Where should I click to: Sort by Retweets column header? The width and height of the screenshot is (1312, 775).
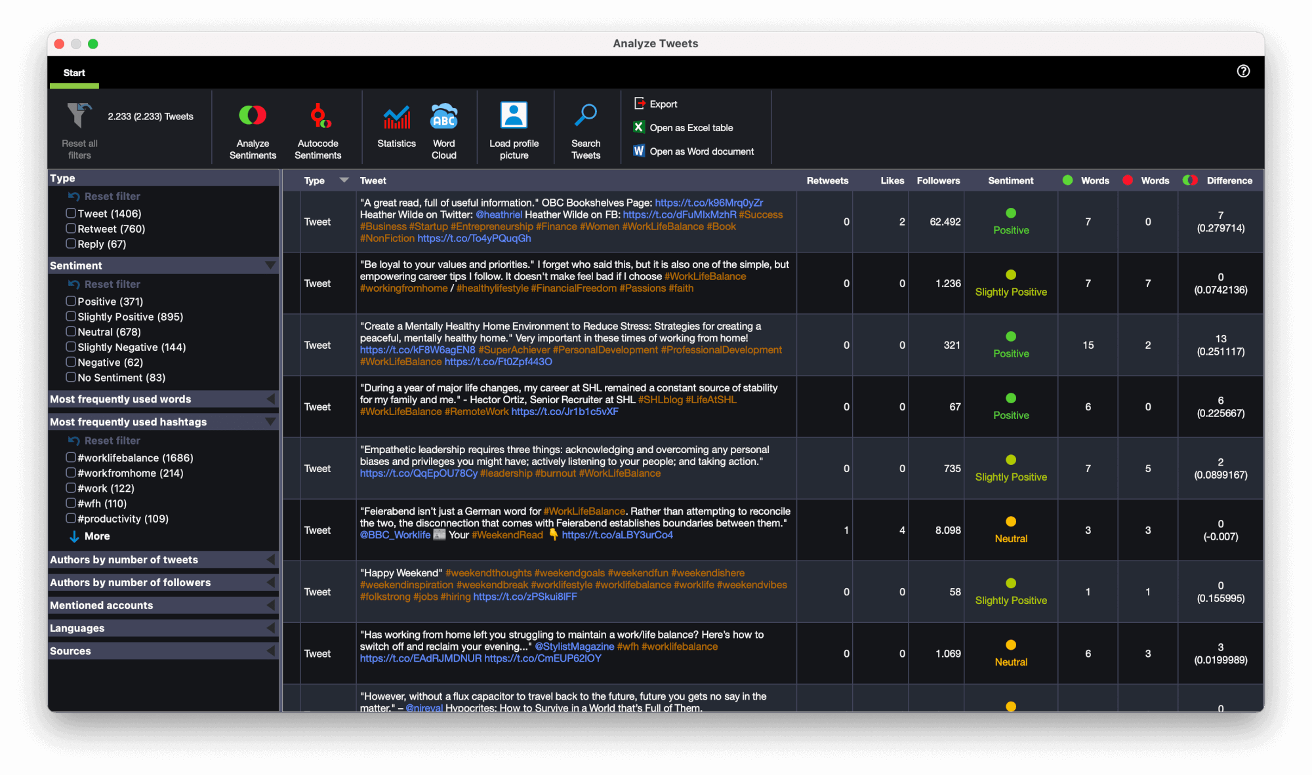tap(827, 180)
